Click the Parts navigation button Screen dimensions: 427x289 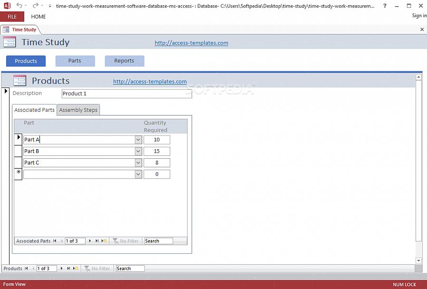[75, 61]
